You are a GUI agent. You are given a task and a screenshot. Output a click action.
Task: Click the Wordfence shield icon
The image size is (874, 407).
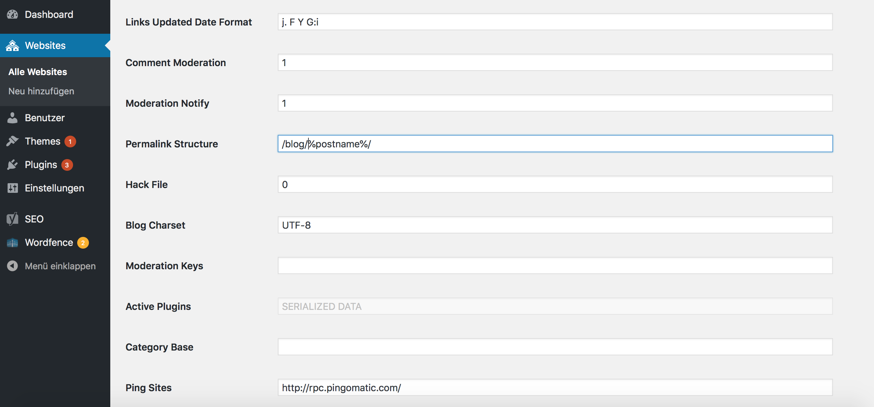tap(12, 242)
